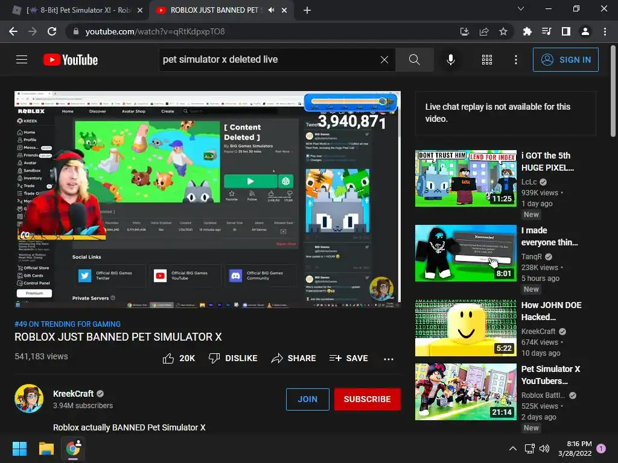
Task: Open a new browser tab
Action: [x=307, y=10]
